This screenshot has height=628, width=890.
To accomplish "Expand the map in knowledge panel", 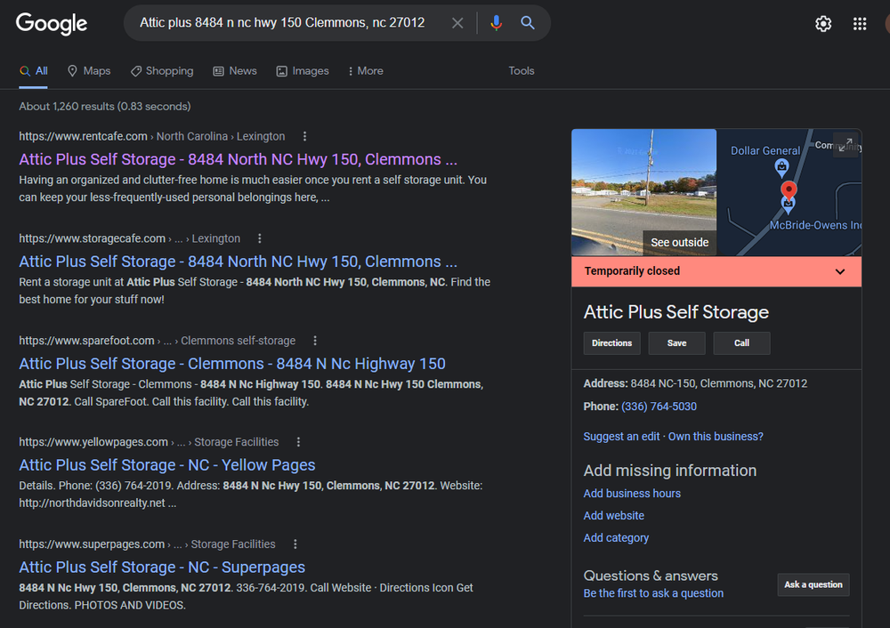I will pos(845,145).
